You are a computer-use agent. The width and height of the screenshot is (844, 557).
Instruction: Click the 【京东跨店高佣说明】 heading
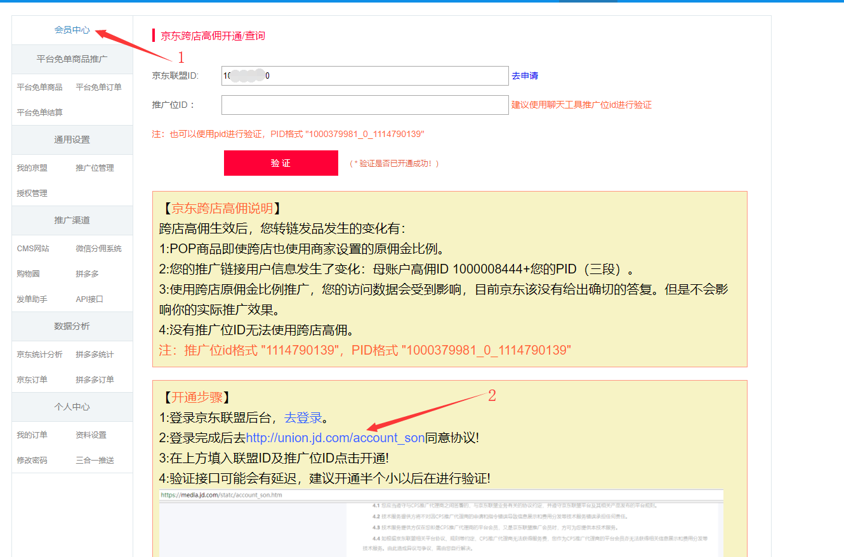point(221,209)
